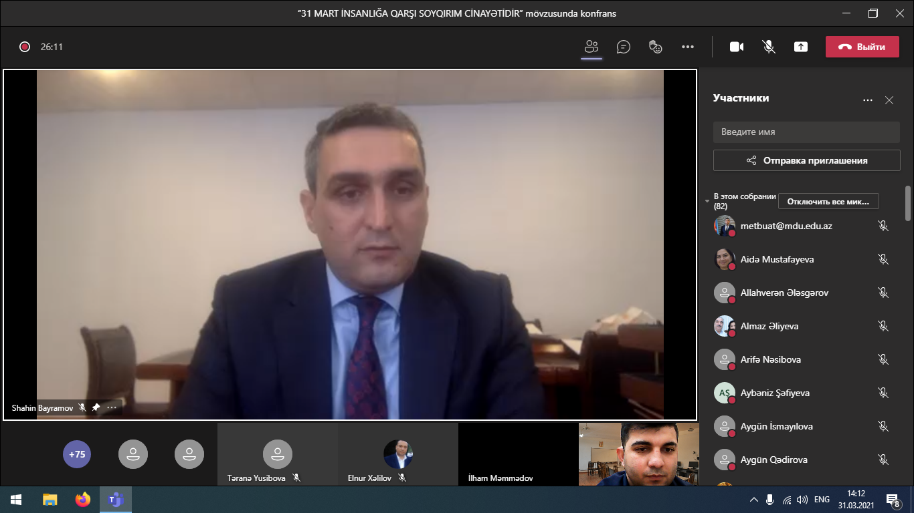This screenshot has width=914, height=513.
Task: Toggle mute for Aidə Mustafayeva
Action: 883,259
